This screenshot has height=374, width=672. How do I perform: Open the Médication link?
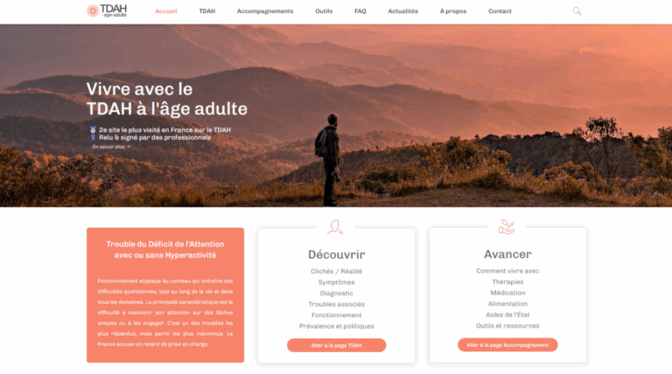click(x=507, y=293)
